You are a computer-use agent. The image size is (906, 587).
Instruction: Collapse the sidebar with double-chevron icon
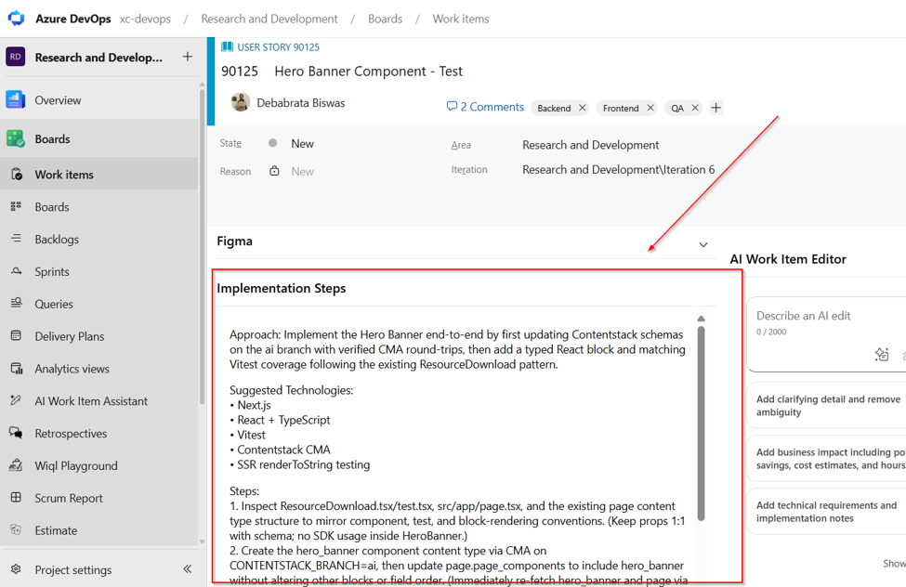click(x=187, y=569)
